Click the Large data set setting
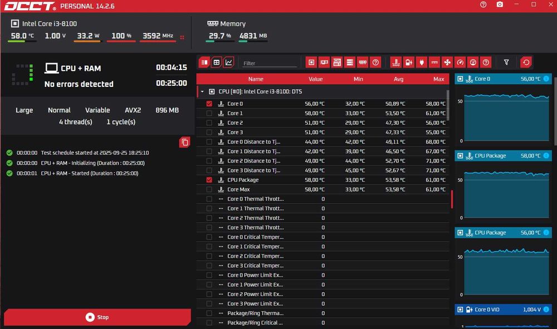This screenshot has width=557, height=329. 24,110
